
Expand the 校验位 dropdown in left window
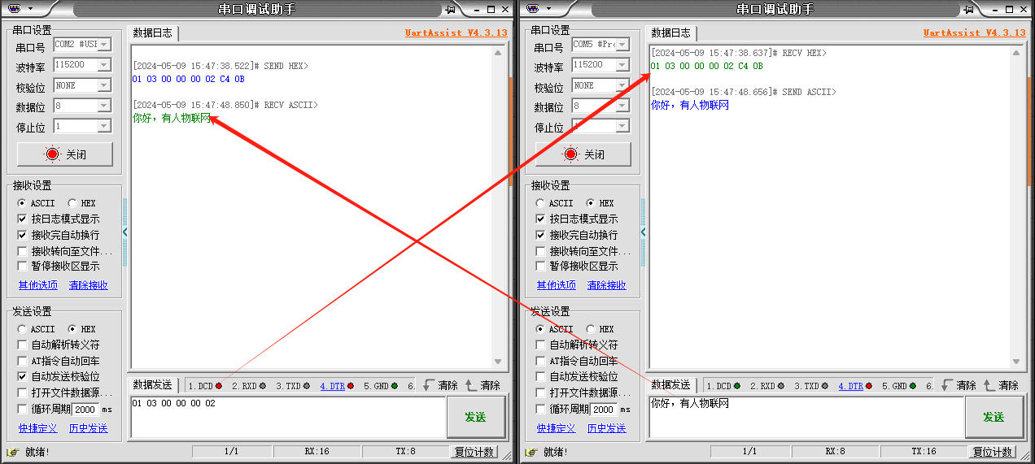point(103,85)
